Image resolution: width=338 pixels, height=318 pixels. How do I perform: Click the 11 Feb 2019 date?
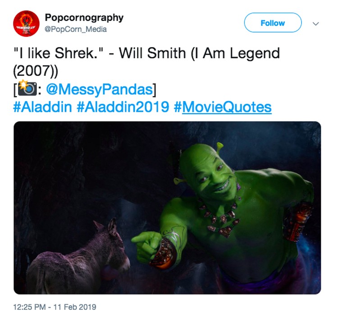coord(74,307)
